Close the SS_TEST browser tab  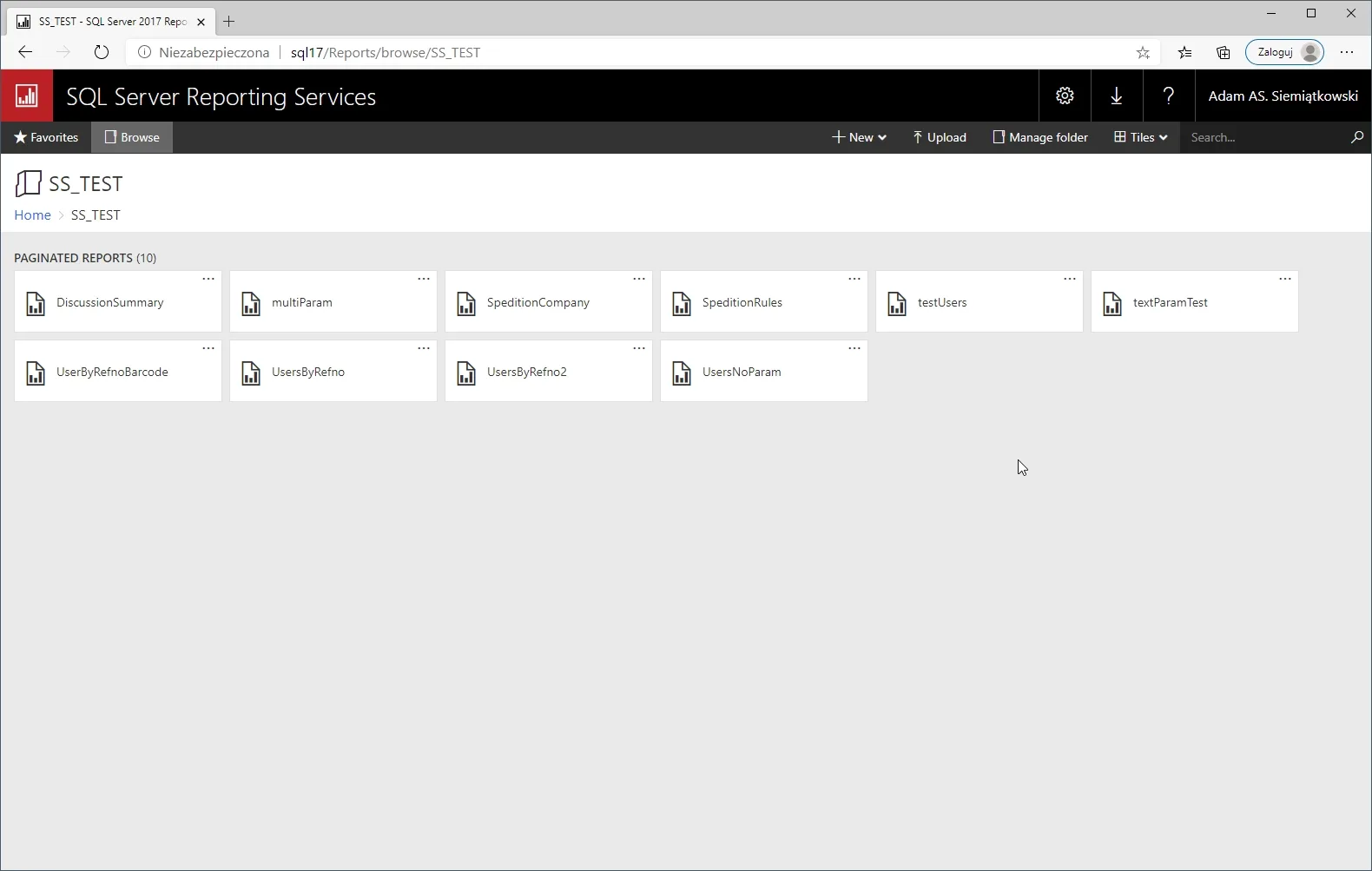coord(201,22)
